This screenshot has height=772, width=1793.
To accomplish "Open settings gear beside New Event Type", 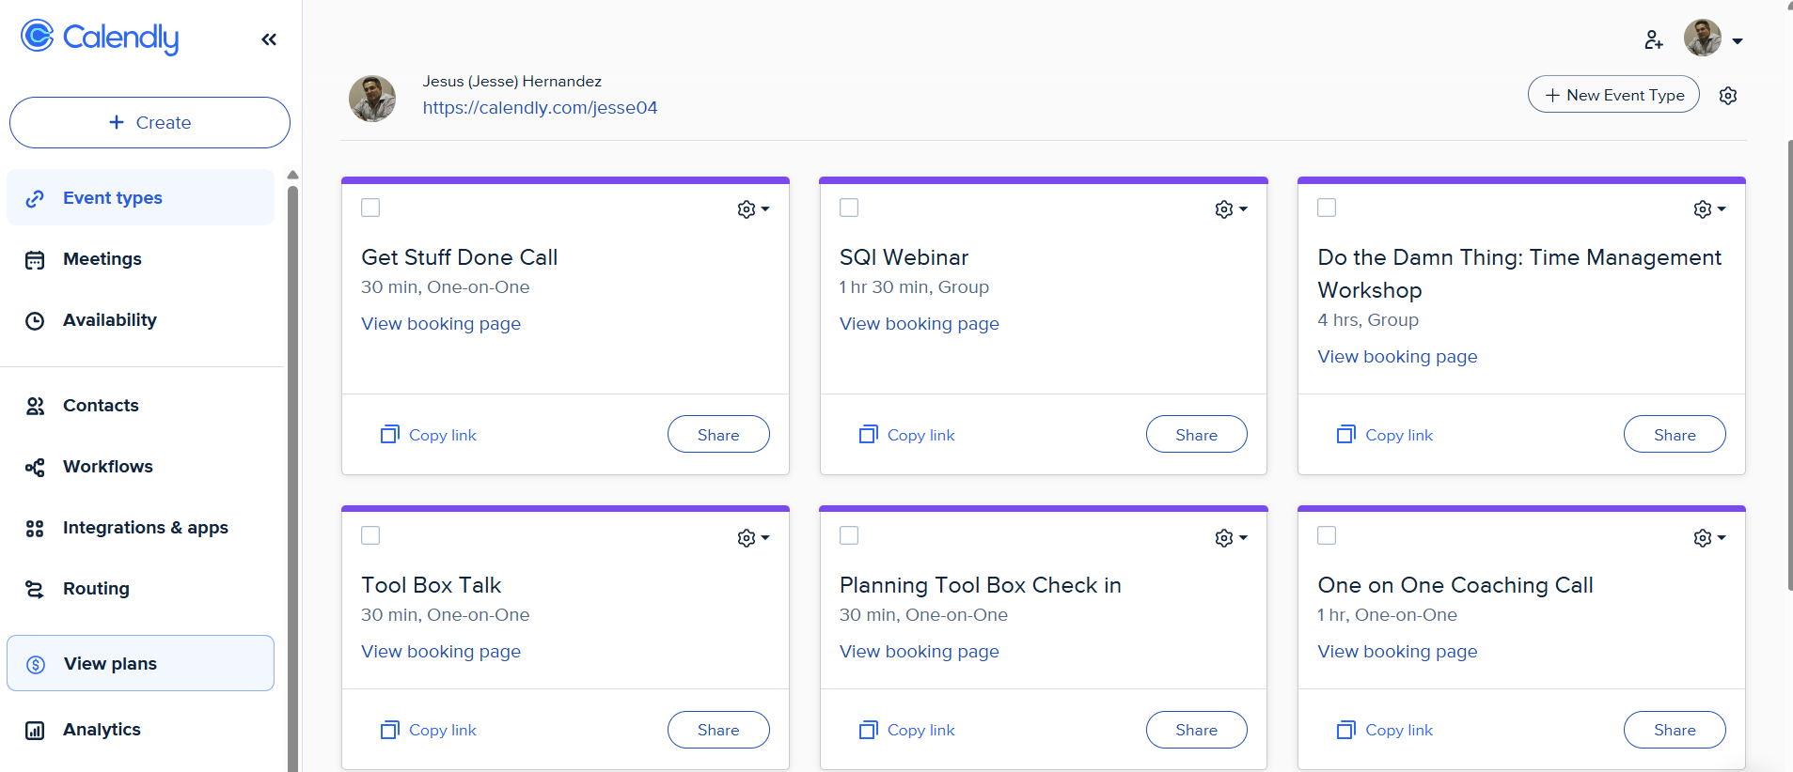I will [1728, 96].
